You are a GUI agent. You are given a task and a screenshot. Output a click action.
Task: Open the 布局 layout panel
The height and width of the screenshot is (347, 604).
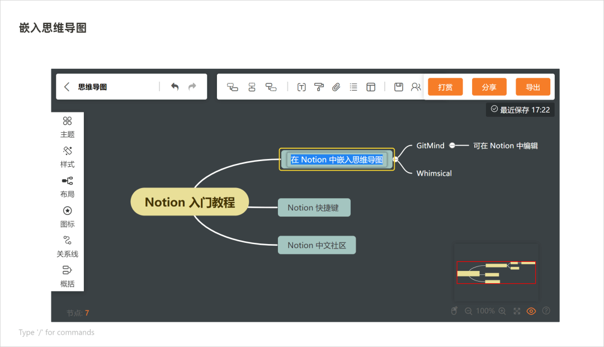pos(68,187)
